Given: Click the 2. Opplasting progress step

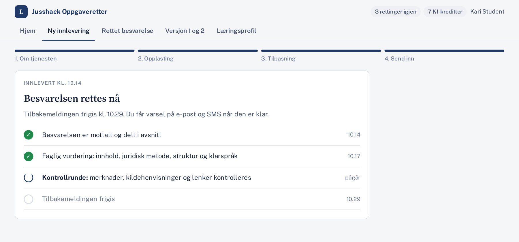Looking at the screenshot, I should [198, 56].
